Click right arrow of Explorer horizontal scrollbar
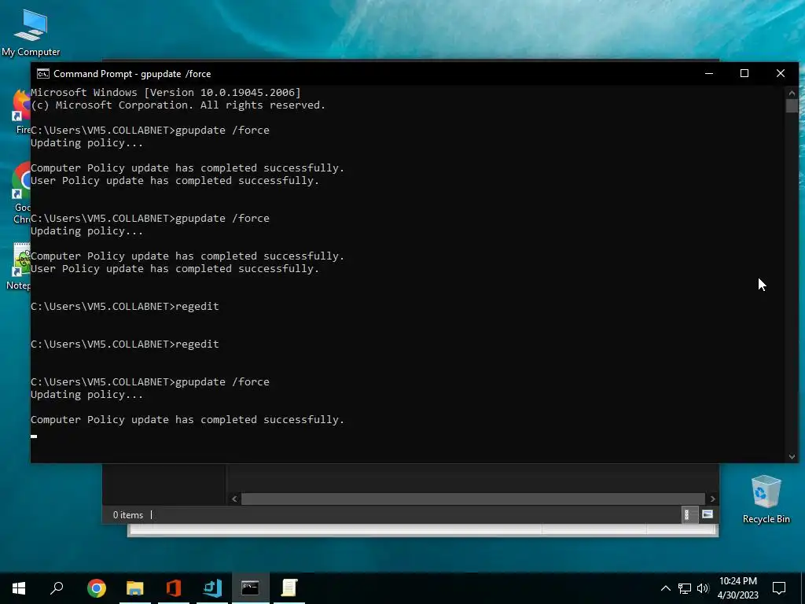The width and height of the screenshot is (805, 604). [x=712, y=499]
